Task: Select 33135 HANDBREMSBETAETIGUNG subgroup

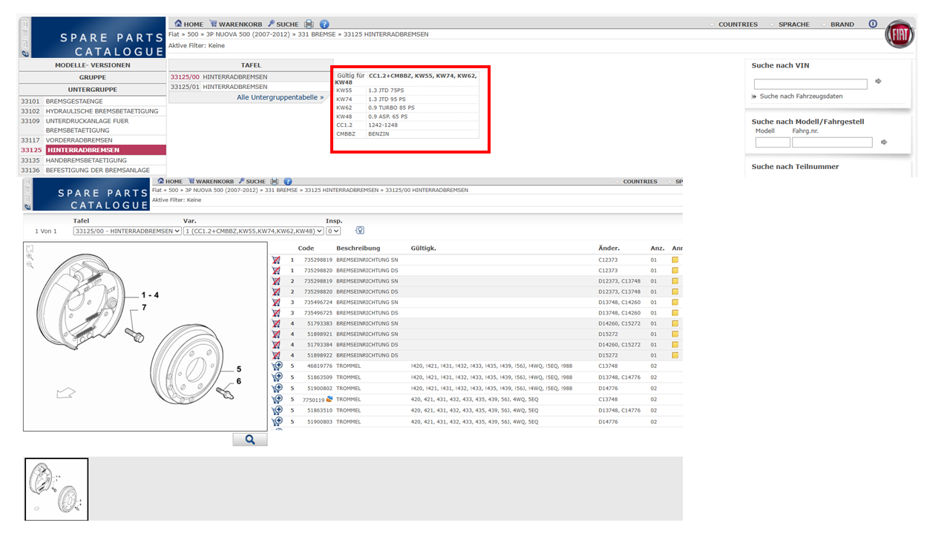Action: (86, 160)
